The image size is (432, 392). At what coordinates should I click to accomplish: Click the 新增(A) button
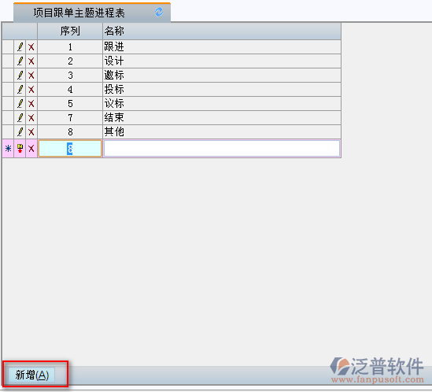coord(31,375)
